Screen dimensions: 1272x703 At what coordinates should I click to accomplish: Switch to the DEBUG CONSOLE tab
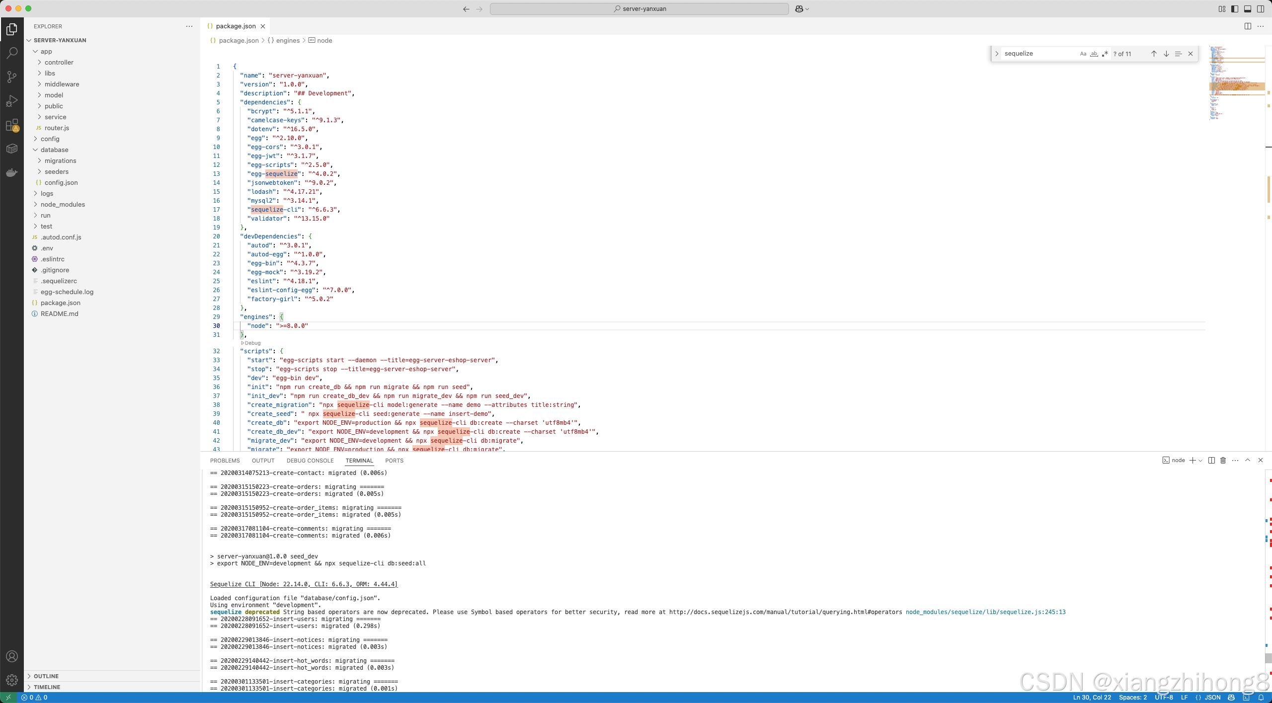(310, 461)
